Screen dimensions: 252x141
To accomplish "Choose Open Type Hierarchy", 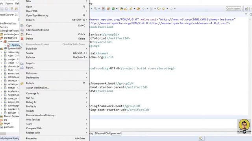I will pyautogui.click(x=54, y=15).
